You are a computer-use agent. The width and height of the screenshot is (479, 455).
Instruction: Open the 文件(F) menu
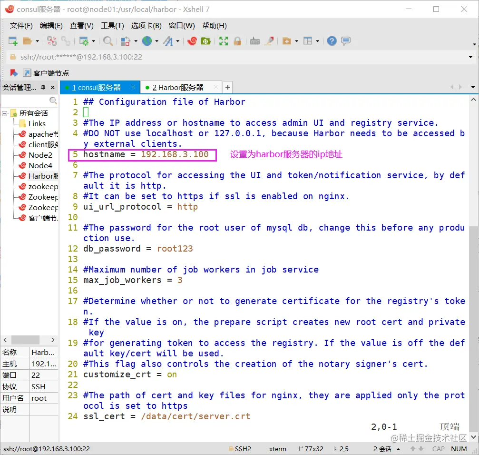[x=21, y=26]
